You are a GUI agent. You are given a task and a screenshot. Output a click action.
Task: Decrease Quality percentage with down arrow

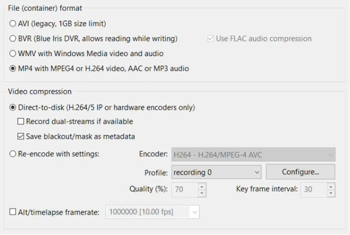point(202,193)
